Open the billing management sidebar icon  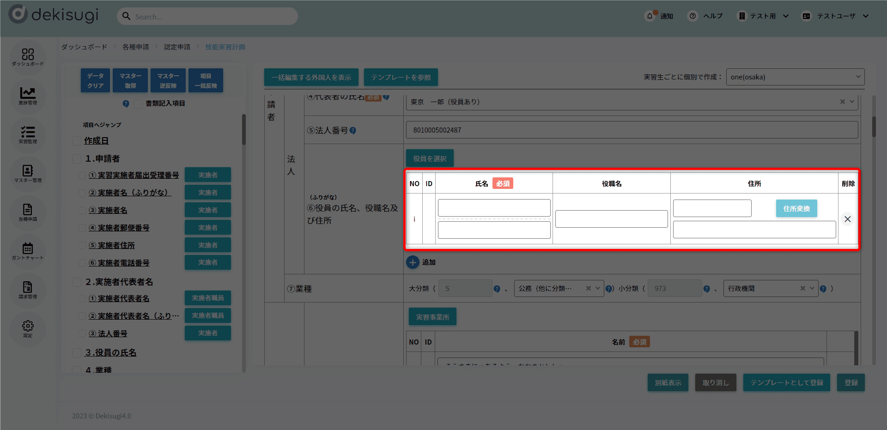[x=28, y=290]
